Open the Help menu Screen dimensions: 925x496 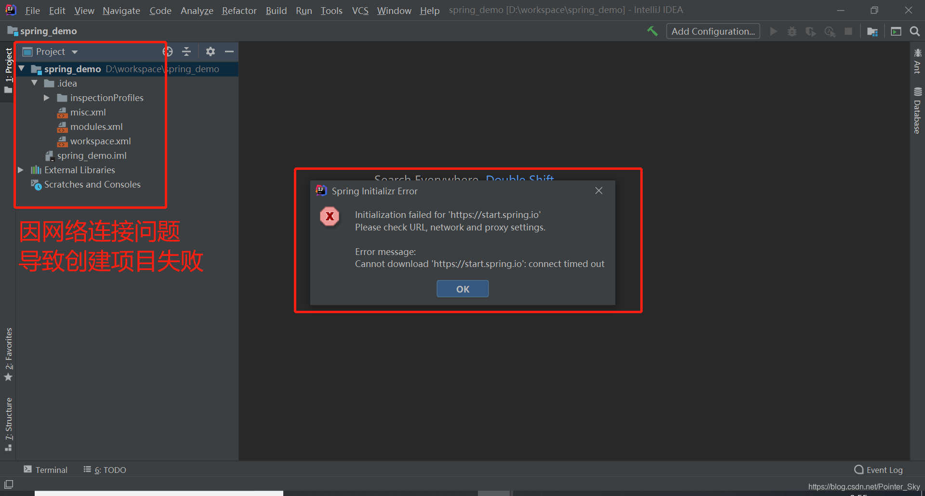click(x=429, y=10)
